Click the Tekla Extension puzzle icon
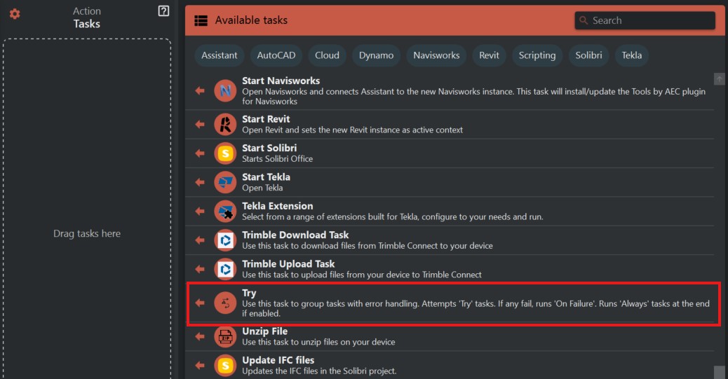The height and width of the screenshot is (379, 728). pos(225,211)
